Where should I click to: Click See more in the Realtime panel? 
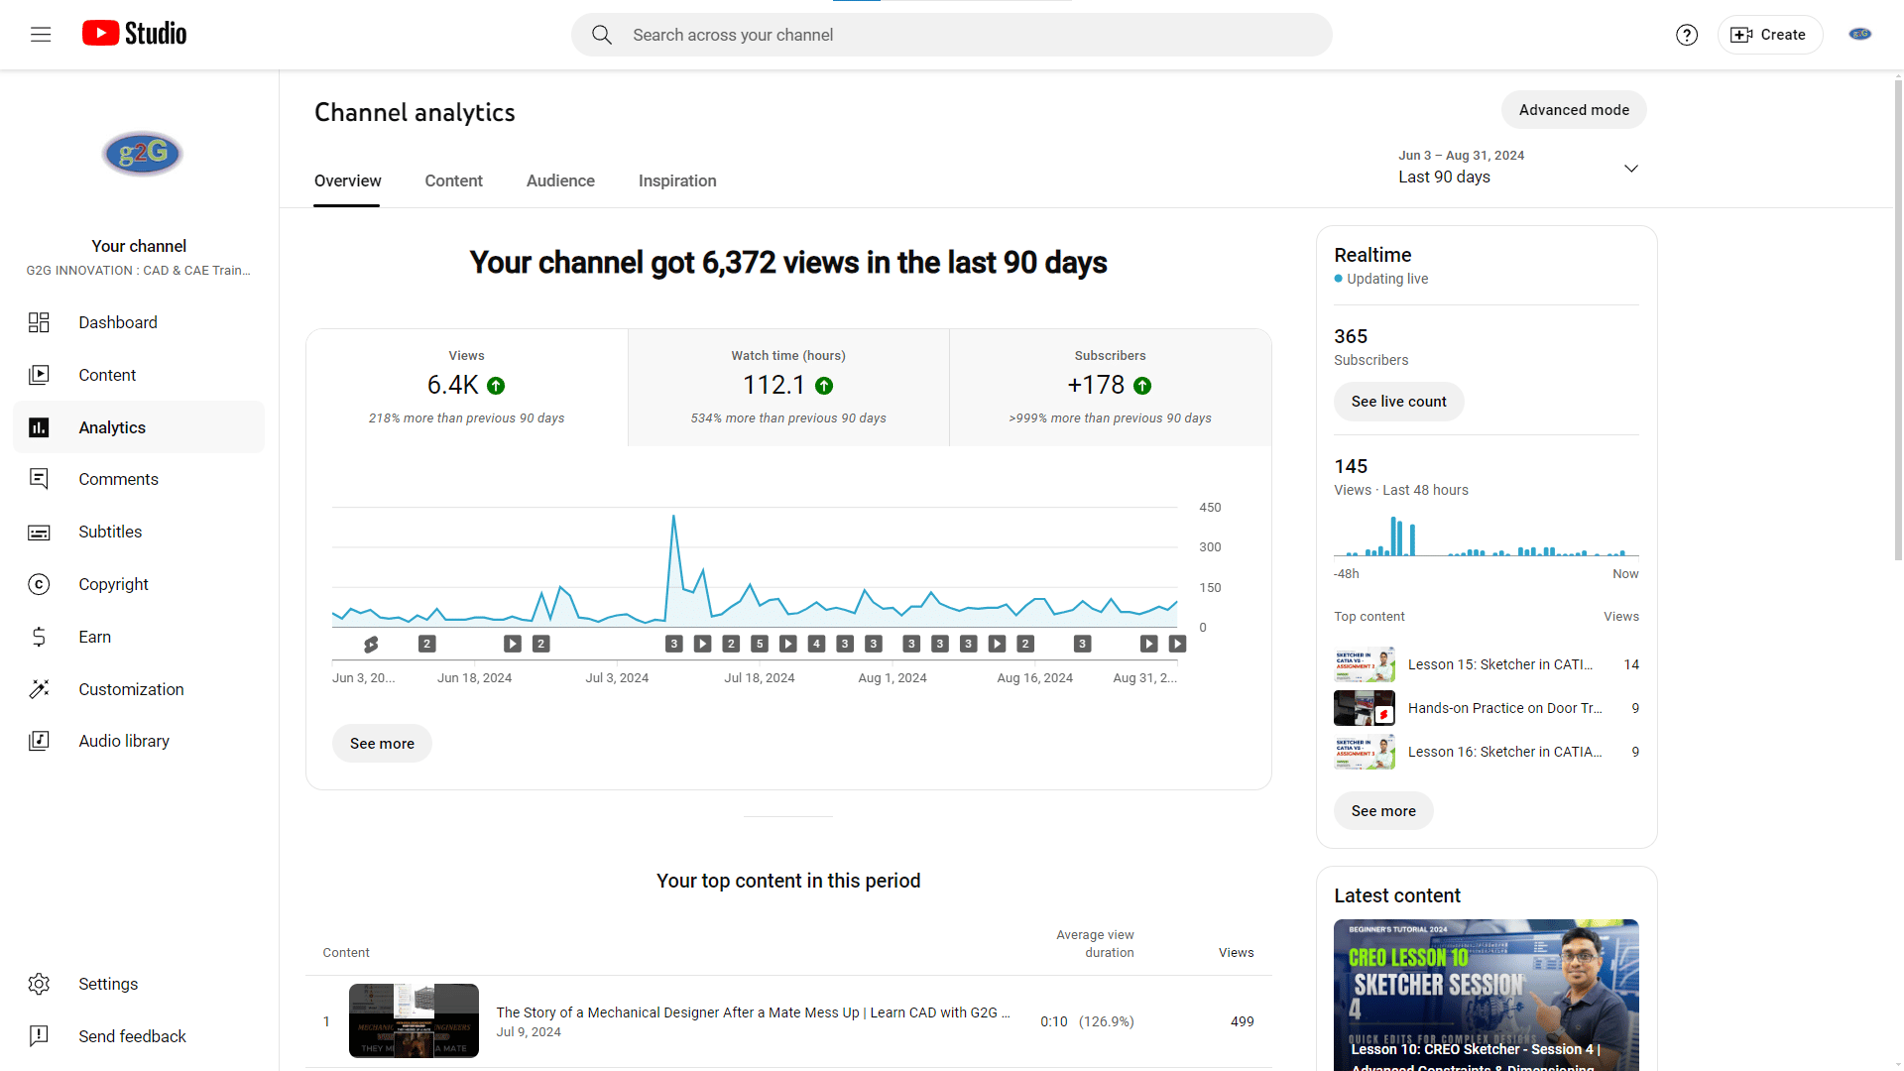coord(1383,811)
